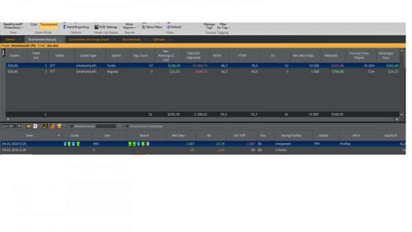This screenshot has width=412, height=232.
Task: Switch game mode to Cash
Action: click(34, 25)
